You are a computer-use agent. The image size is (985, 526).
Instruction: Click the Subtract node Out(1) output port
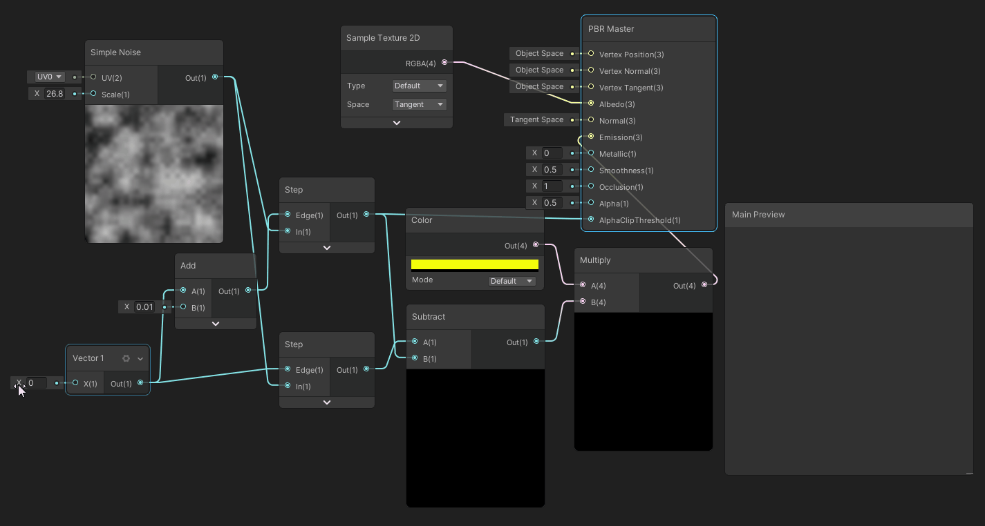(x=536, y=342)
